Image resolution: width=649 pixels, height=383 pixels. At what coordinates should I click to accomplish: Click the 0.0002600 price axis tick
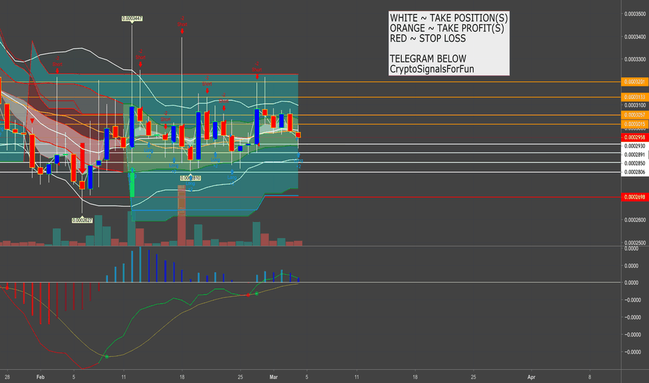[635, 220]
